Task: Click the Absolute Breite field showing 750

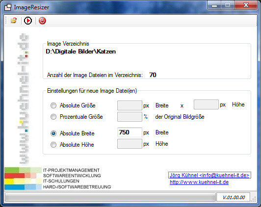Action: [x=130, y=132]
